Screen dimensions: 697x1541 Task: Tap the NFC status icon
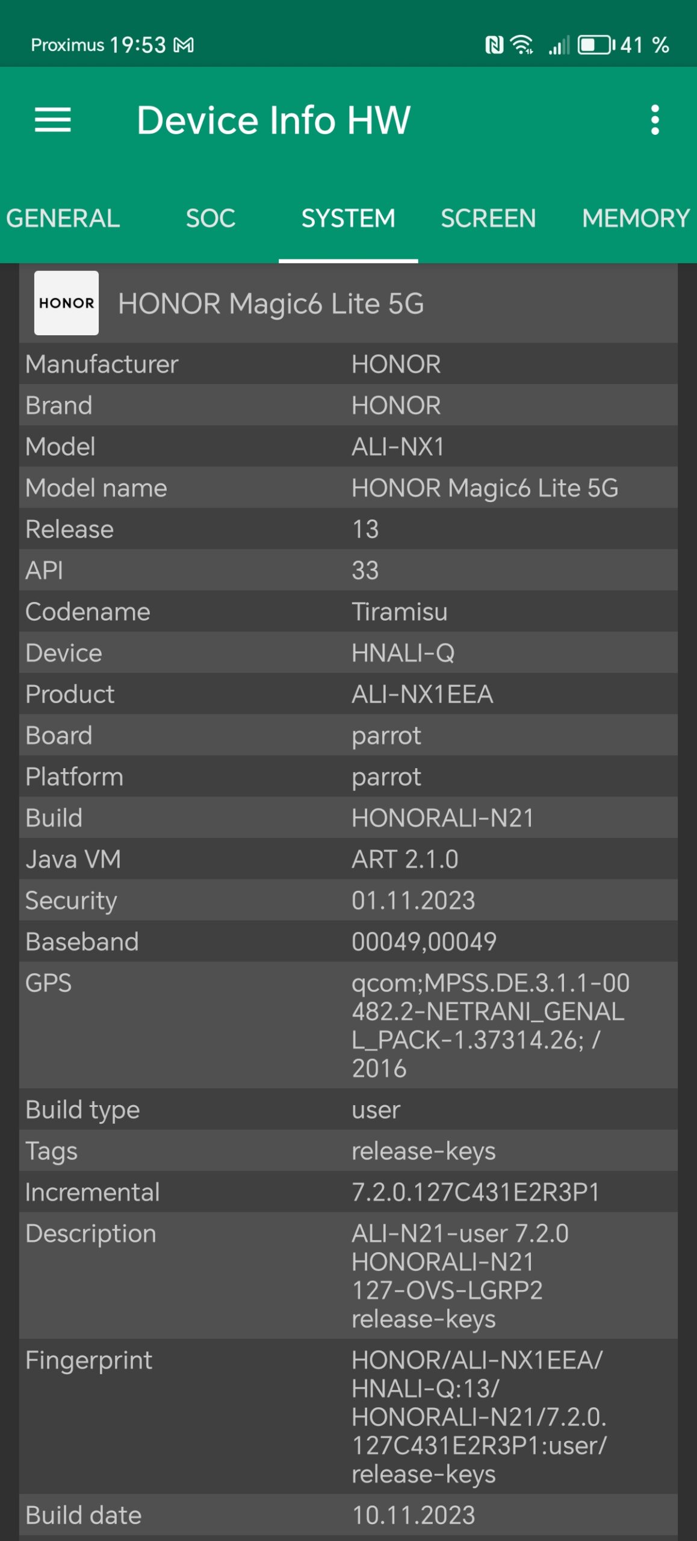click(x=494, y=45)
